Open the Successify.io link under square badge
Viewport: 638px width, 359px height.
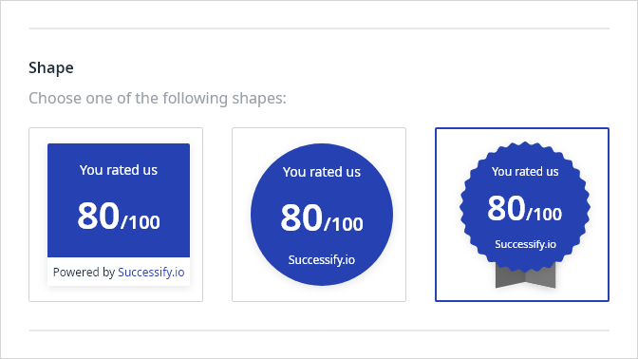point(151,272)
